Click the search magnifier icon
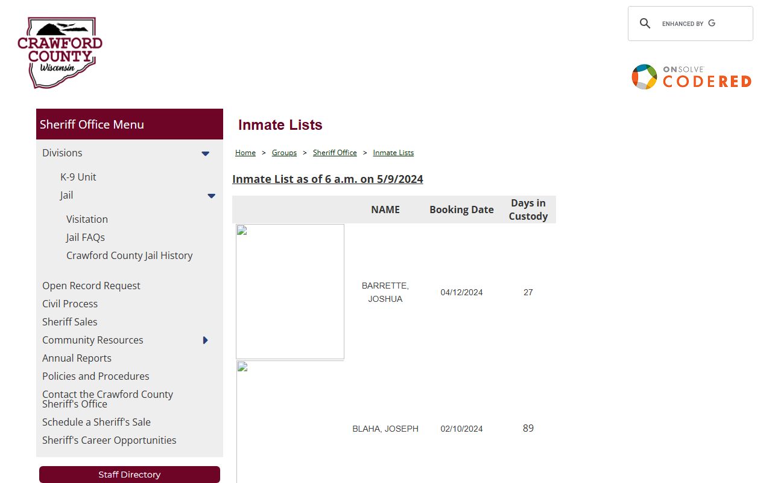The width and height of the screenshot is (772, 483). pos(645,24)
